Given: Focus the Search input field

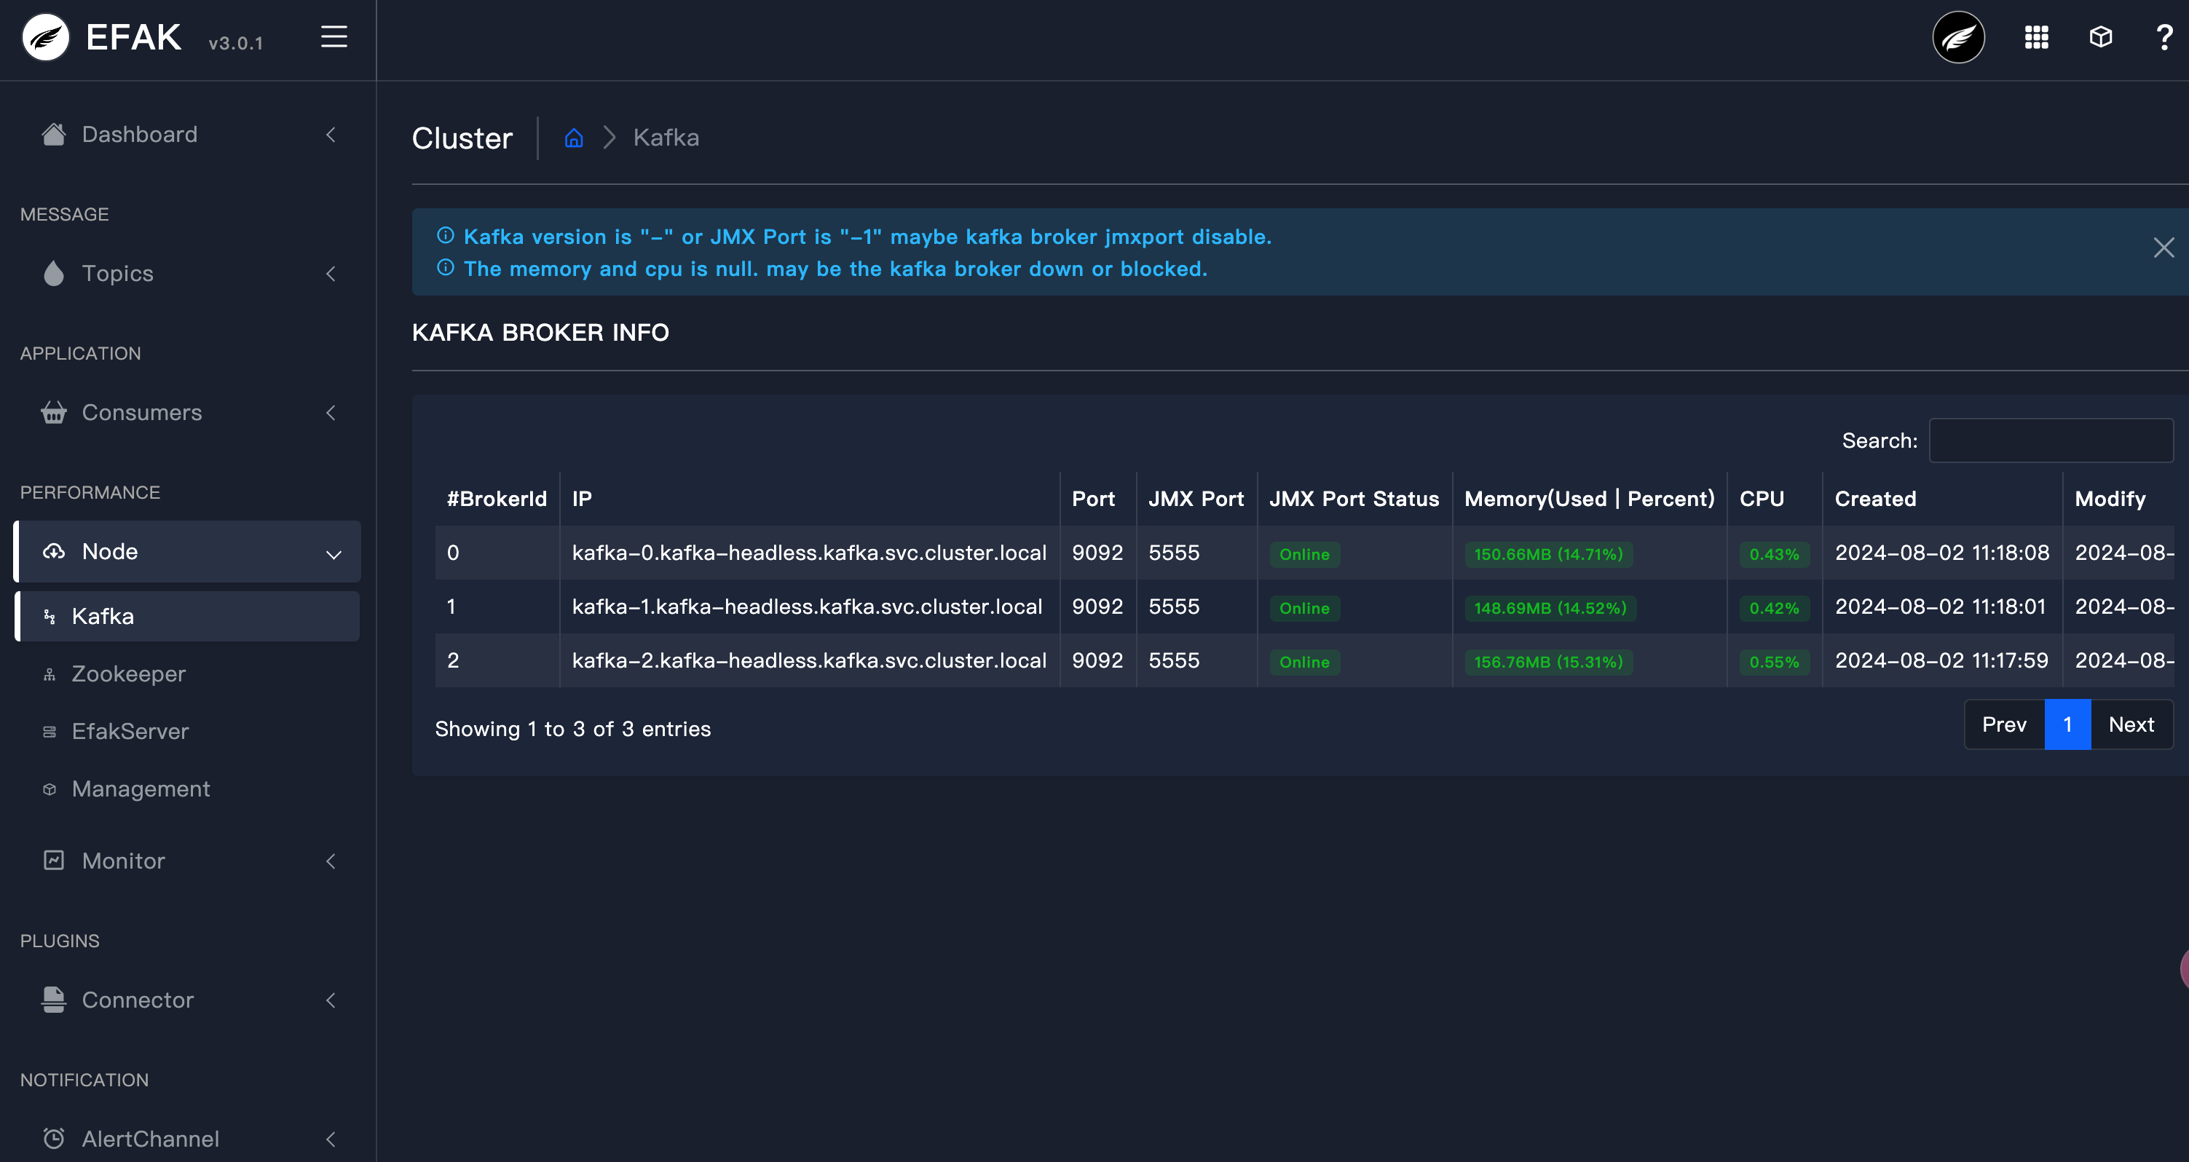Looking at the screenshot, I should pyautogui.click(x=2051, y=441).
